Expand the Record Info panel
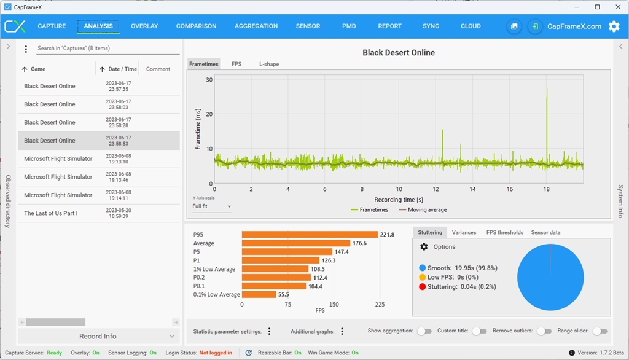Screen dimensions: 629x360 click(x=99, y=336)
